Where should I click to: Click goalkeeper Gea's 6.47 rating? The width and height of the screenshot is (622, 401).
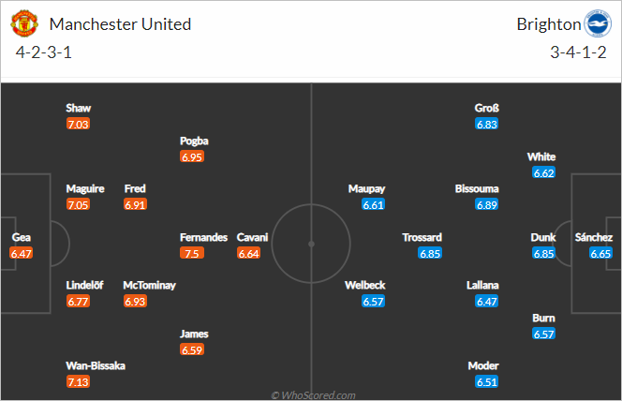click(22, 253)
